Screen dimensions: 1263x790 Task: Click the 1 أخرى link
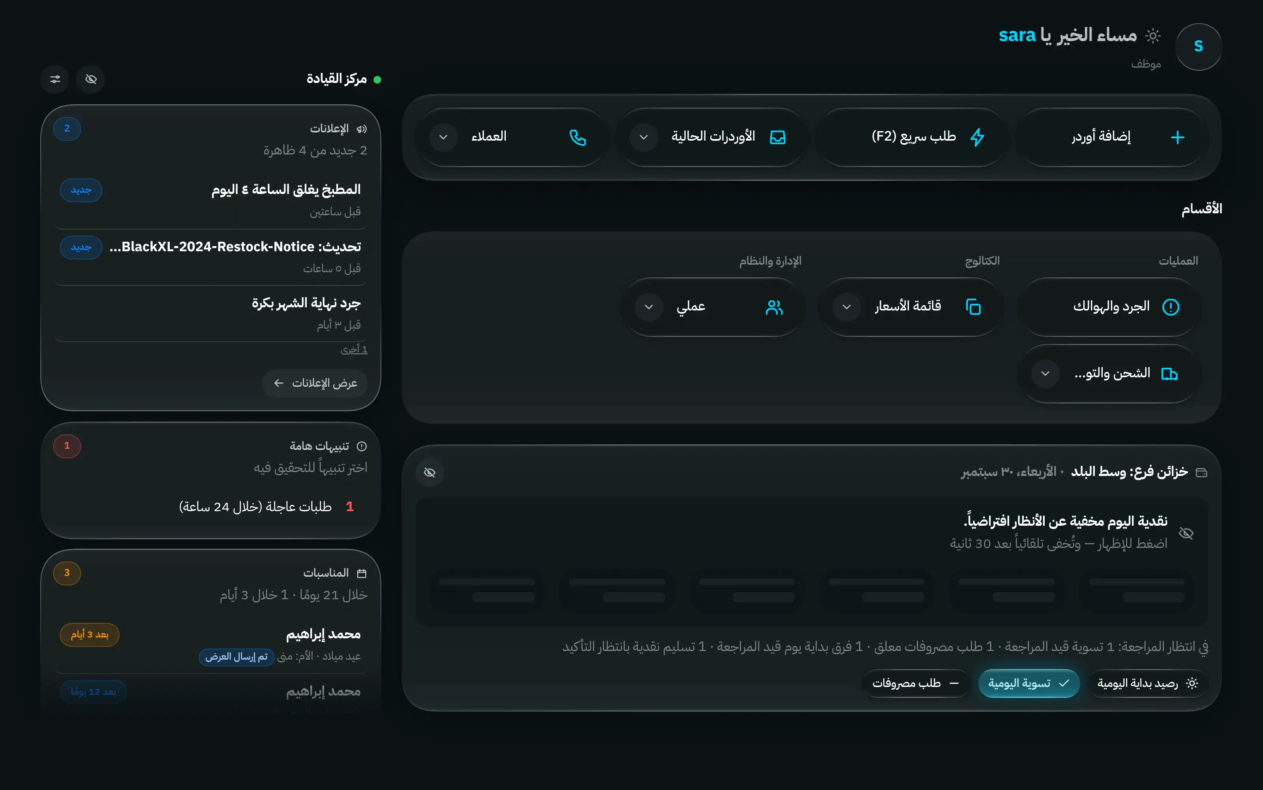pyautogui.click(x=354, y=350)
